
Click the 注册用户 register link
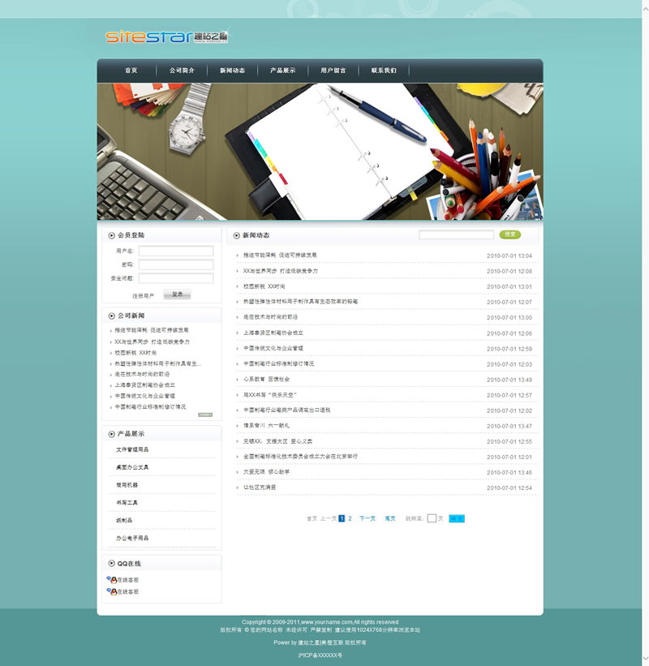(143, 296)
